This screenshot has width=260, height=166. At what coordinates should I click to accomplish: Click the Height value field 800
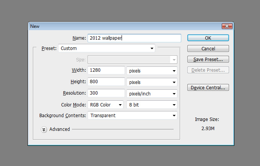click(x=106, y=82)
